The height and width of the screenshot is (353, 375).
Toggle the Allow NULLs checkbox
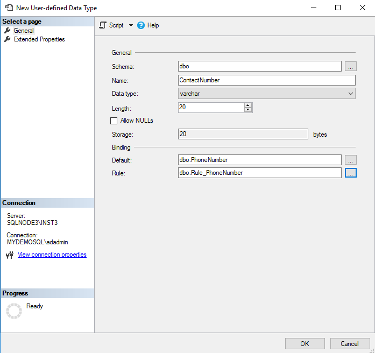tap(114, 121)
